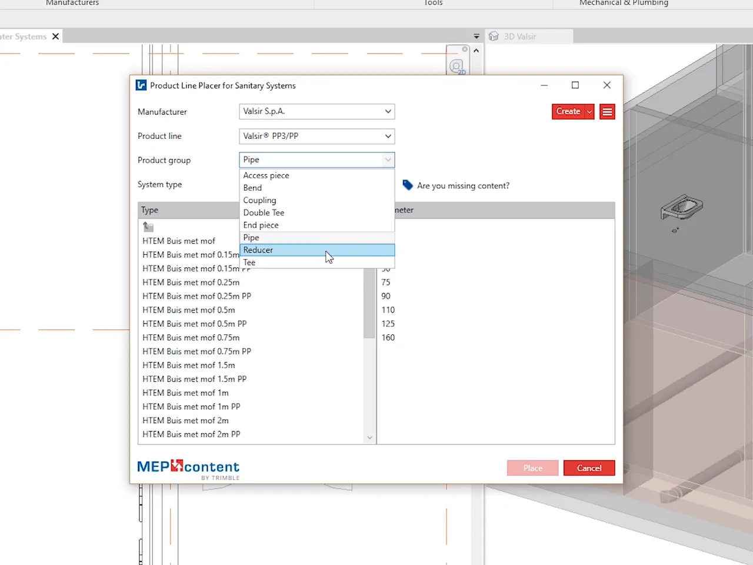753x565 pixels.
Task: Choose Reducer product group
Action: coord(316,250)
